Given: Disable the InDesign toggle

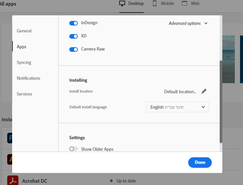Looking at the screenshot, I should tap(74, 23).
